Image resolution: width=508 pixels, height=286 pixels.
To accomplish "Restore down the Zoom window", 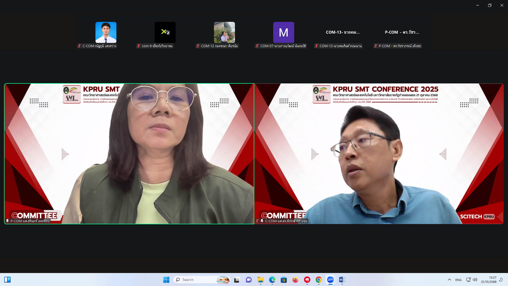I will click(489, 5).
